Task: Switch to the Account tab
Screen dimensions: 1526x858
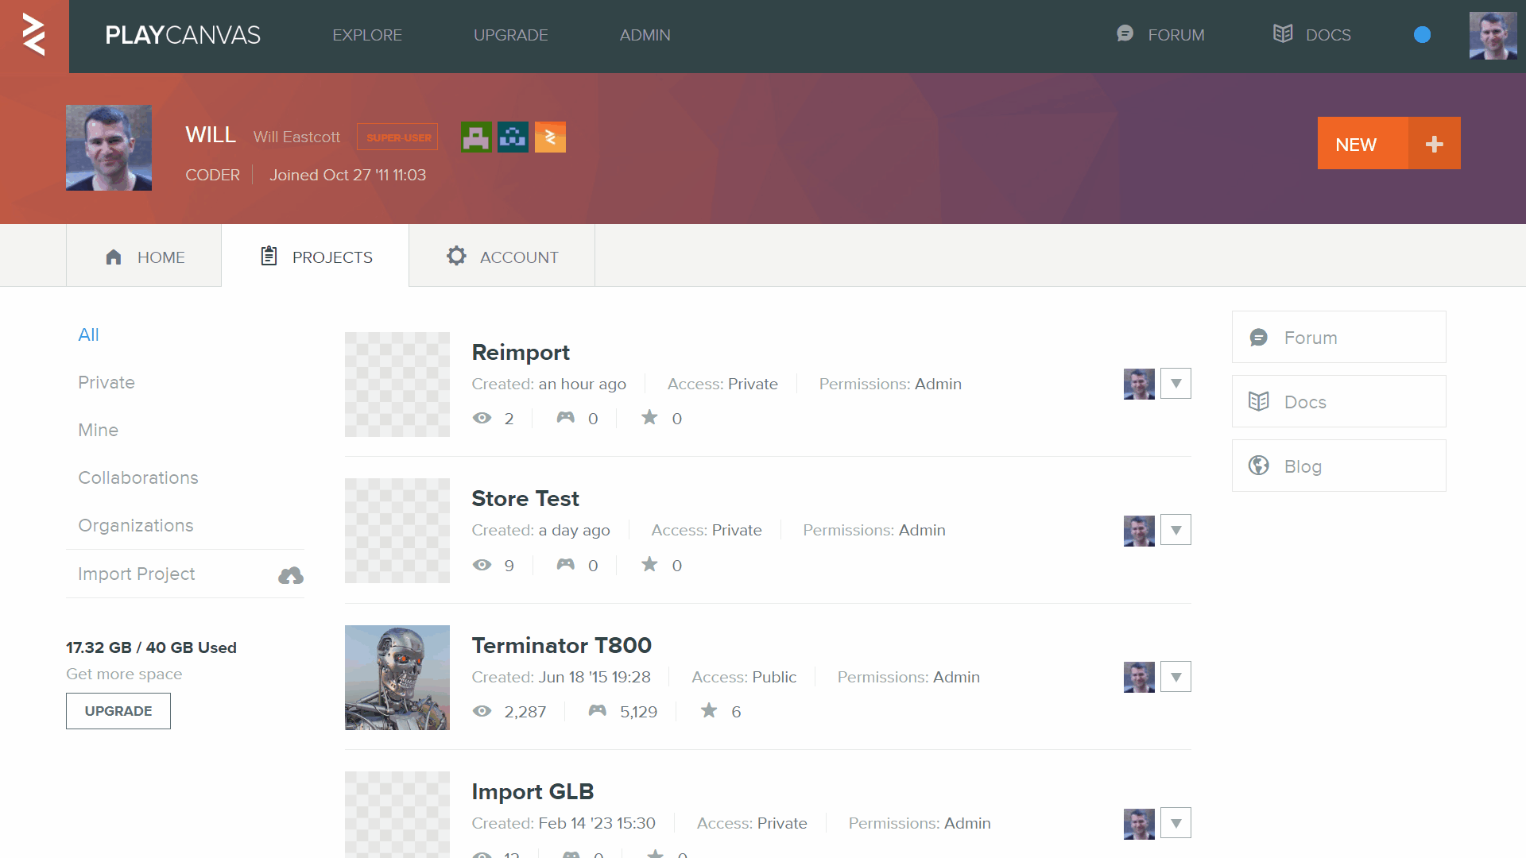Action: (502, 256)
